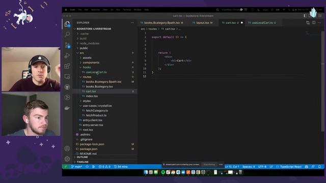
Task: Switch to books.$category.$path.tsx tab
Action: 162,22
